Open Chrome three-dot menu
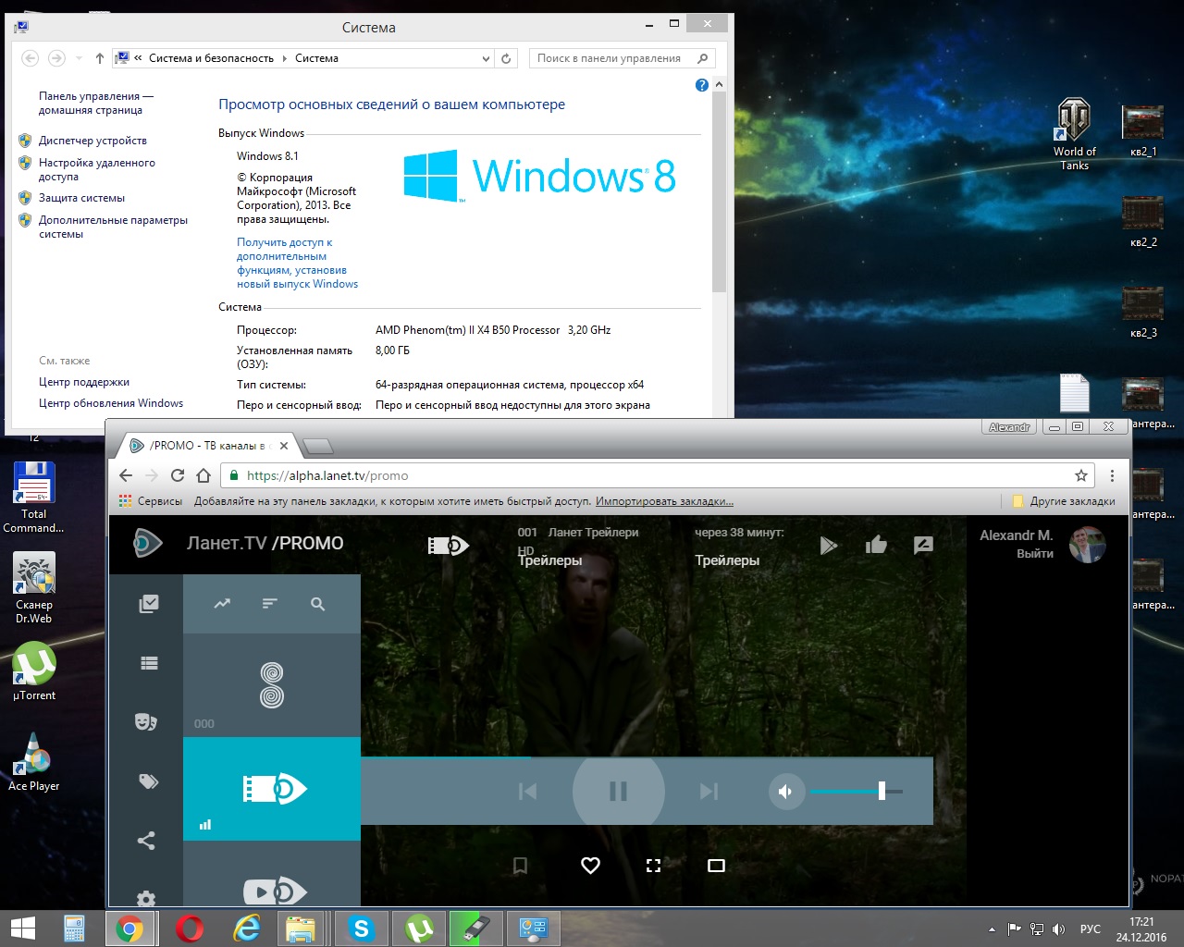This screenshot has height=947, width=1184. [x=1112, y=475]
